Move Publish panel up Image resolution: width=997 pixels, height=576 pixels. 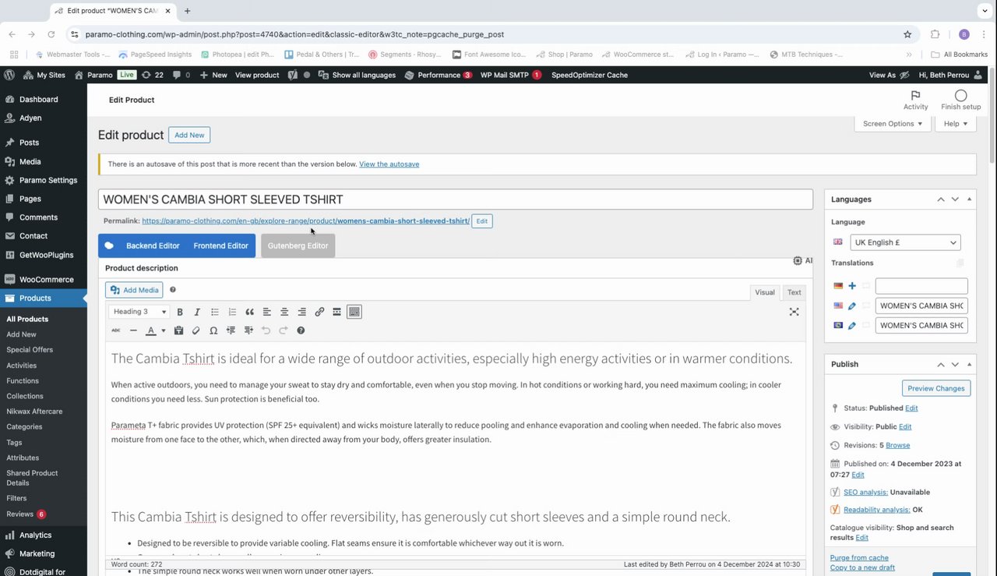point(940,364)
